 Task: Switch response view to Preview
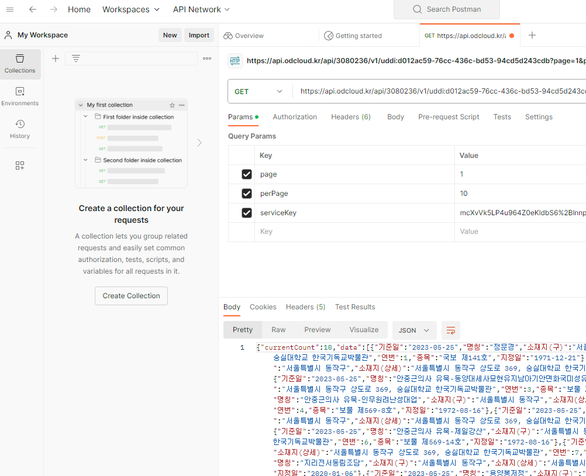click(318, 330)
